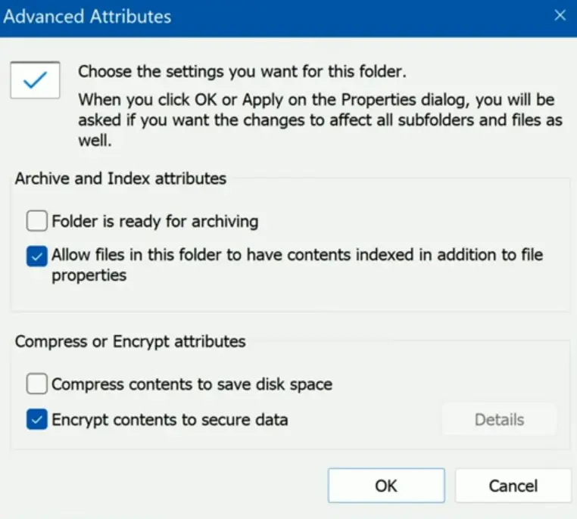Click the blue checkmark icon beside the heading

36,80
